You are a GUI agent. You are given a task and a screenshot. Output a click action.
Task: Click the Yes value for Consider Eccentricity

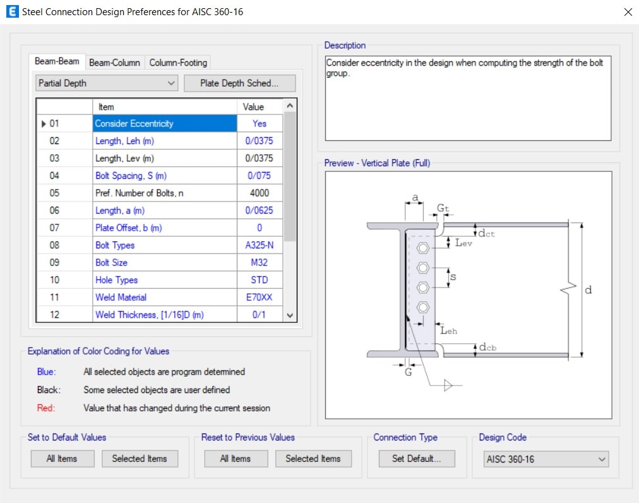point(260,124)
